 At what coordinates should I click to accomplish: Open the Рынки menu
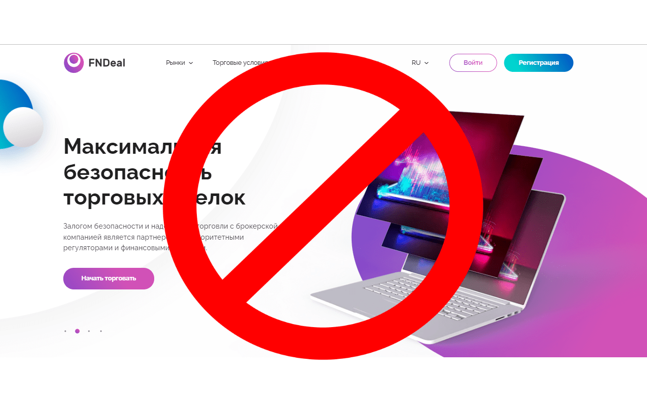click(179, 63)
